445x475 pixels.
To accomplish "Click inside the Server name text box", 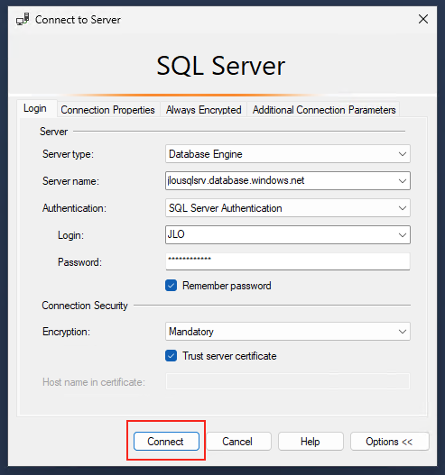I will 281,181.
